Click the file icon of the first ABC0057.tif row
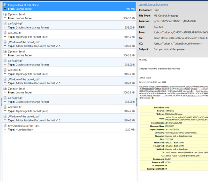Image resolution: width=208 pixels, height=182 pixels. pos(5,33)
